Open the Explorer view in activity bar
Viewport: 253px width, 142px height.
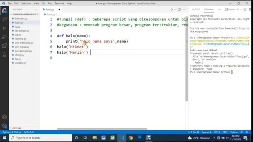point(4,11)
